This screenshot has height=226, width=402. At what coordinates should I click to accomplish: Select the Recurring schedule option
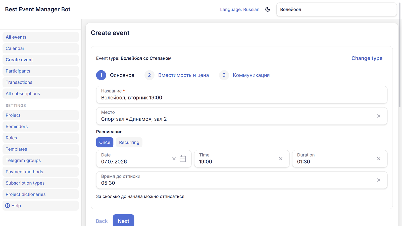tap(129, 142)
